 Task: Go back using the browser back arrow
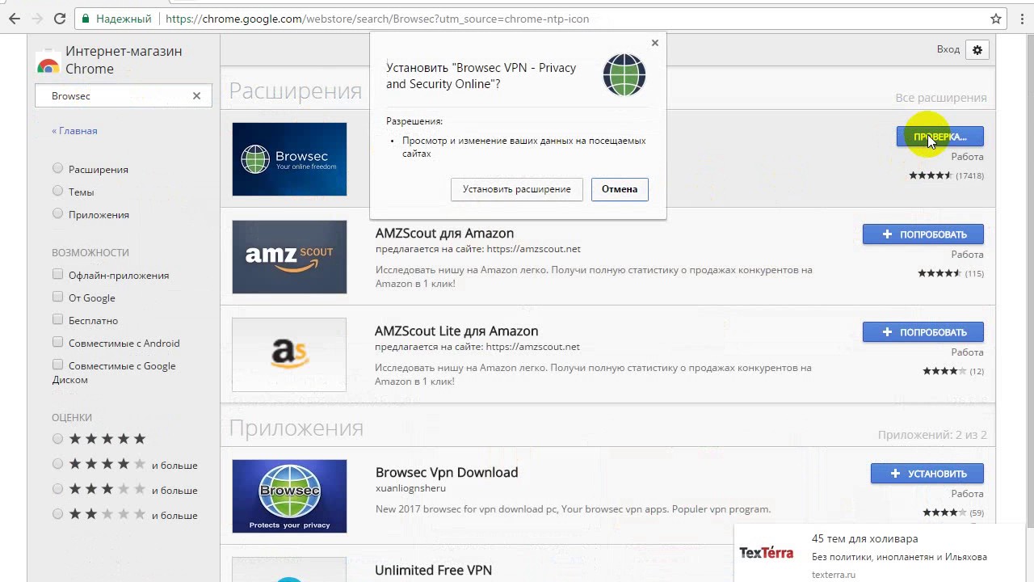pyautogui.click(x=15, y=18)
